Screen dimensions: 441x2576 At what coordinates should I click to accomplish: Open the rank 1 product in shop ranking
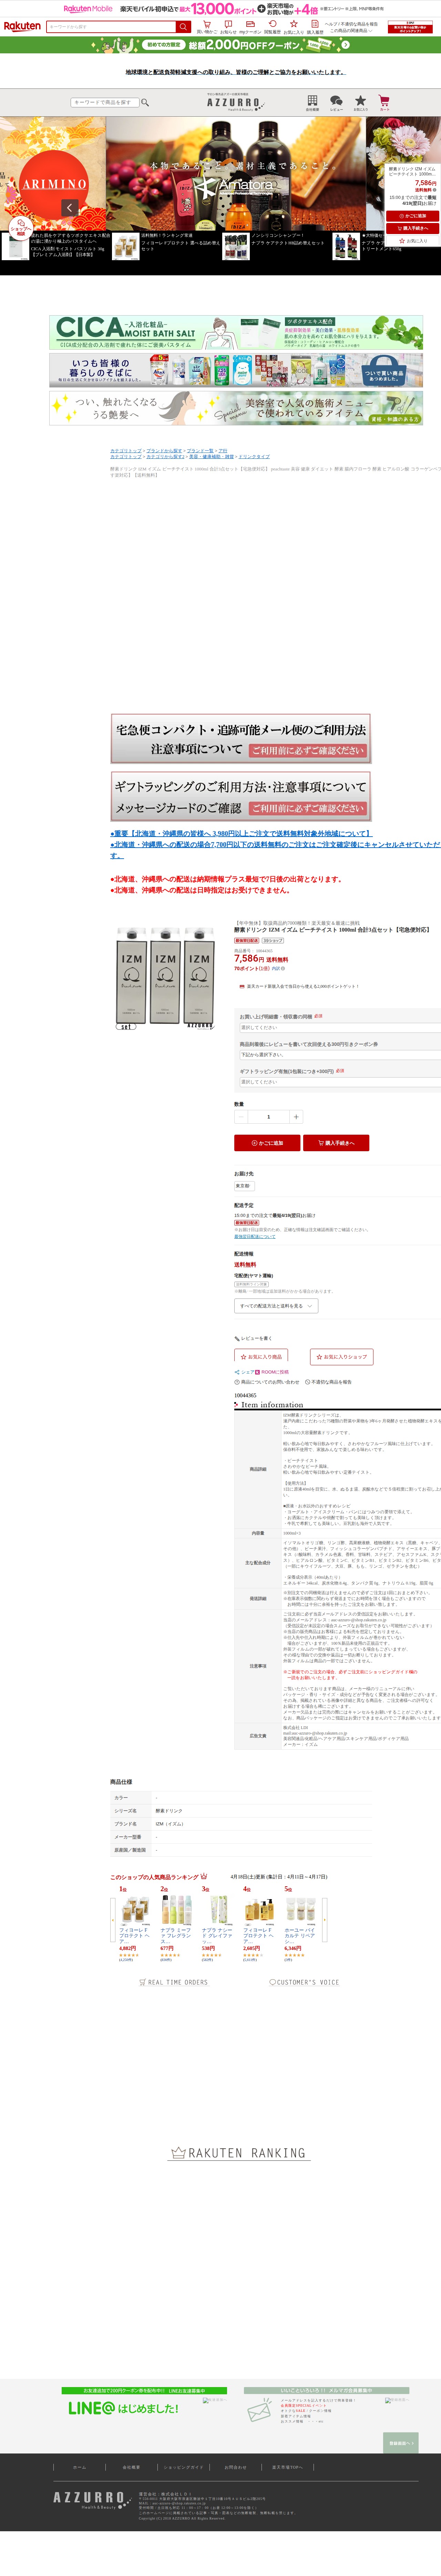[135, 1911]
